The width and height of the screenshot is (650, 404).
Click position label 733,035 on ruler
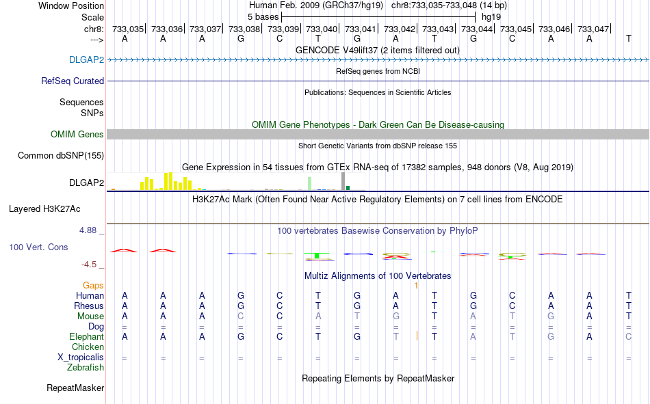tap(128, 29)
